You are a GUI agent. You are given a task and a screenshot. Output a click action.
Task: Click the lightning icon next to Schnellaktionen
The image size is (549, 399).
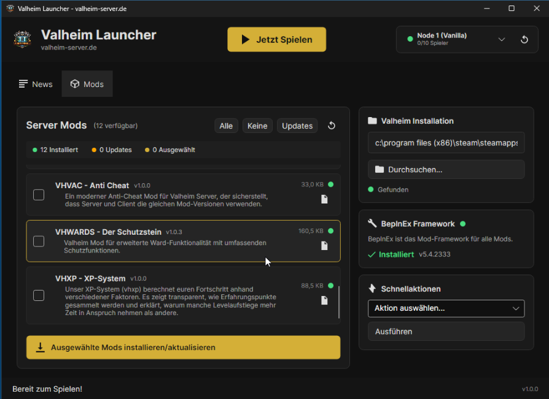[x=372, y=288]
